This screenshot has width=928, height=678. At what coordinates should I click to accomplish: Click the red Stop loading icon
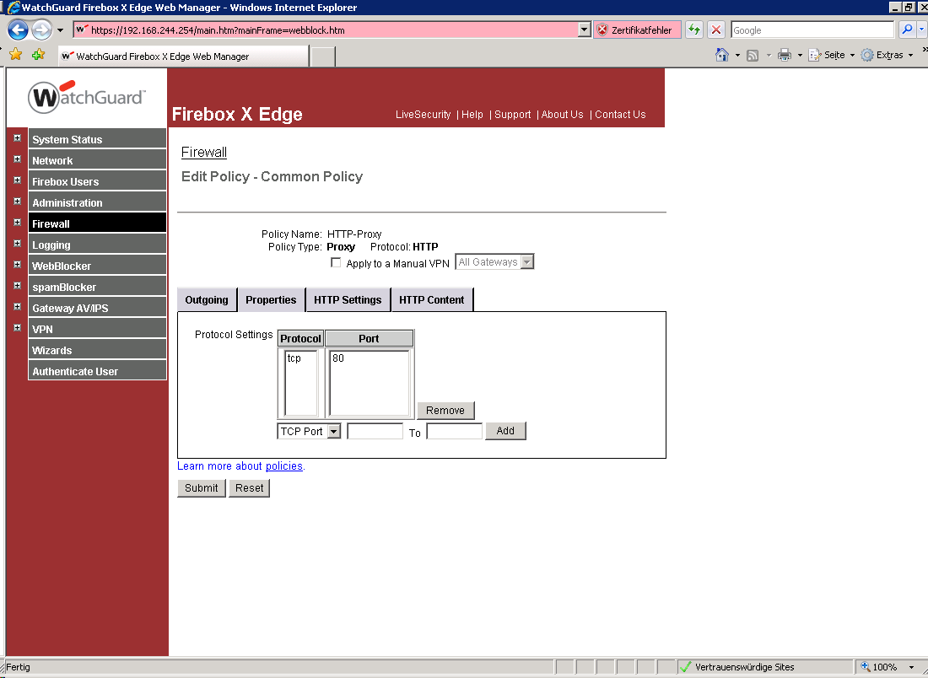click(716, 30)
